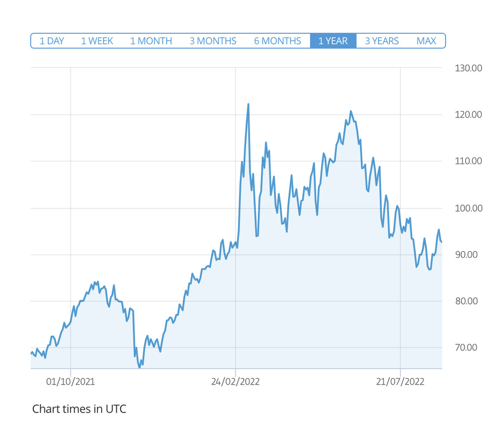Click the highest peak on the chart line

248,105
